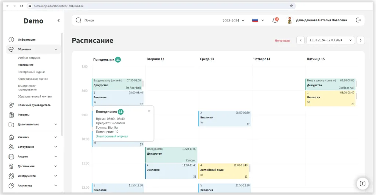Click the search magnifier icon
The width and height of the screenshot is (376, 195).
pos(78,21)
